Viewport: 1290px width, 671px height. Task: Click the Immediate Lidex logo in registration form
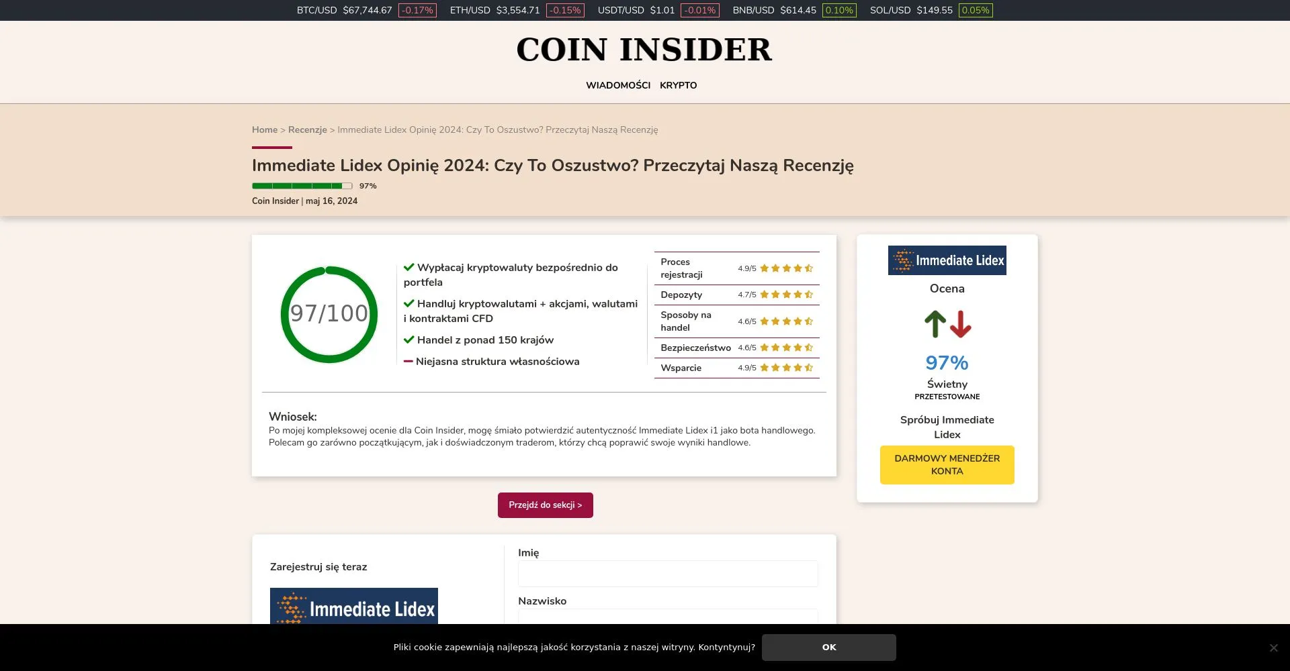[x=354, y=606]
